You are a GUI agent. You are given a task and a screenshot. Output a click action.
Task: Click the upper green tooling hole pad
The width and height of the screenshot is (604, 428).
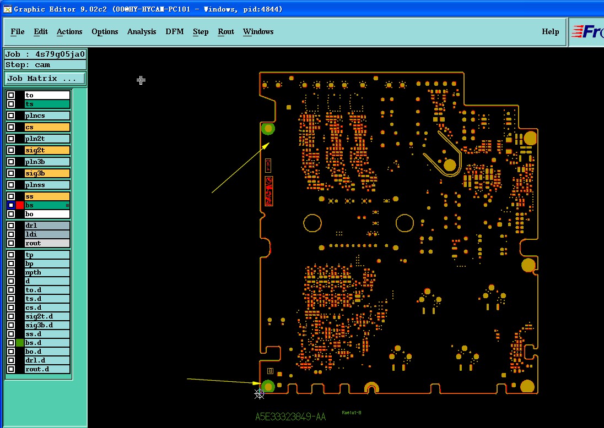point(268,128)
